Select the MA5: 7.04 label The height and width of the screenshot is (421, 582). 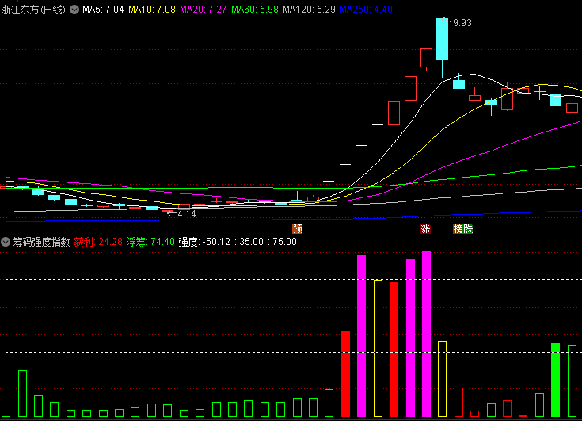(103, 10)
